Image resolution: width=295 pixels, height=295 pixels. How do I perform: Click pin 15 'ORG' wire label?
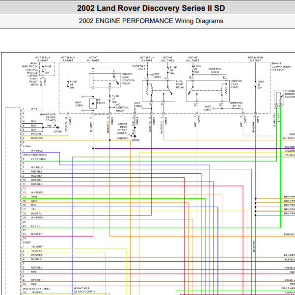(x=34, y=201)
